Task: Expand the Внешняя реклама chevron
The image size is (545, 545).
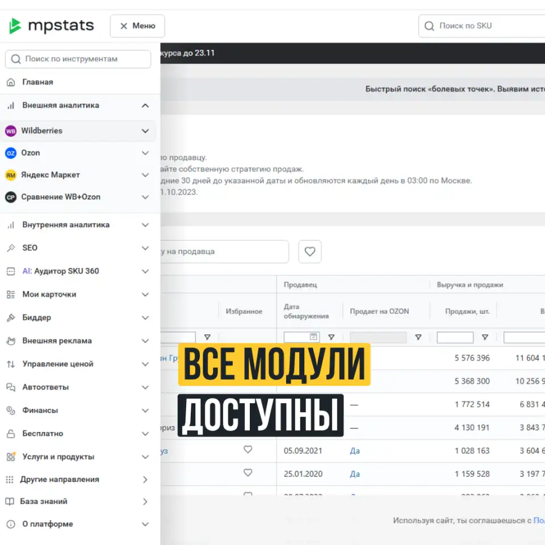Action: click(x=145, y=341)
